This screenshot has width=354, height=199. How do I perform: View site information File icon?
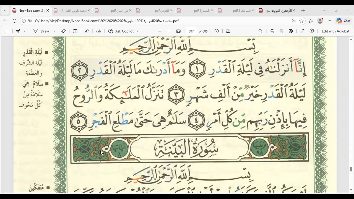point(27,21)
